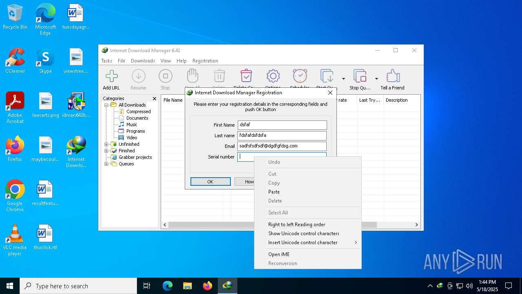Select Grabber projects in the tree

pyautogui.click(x=135, y=157)
